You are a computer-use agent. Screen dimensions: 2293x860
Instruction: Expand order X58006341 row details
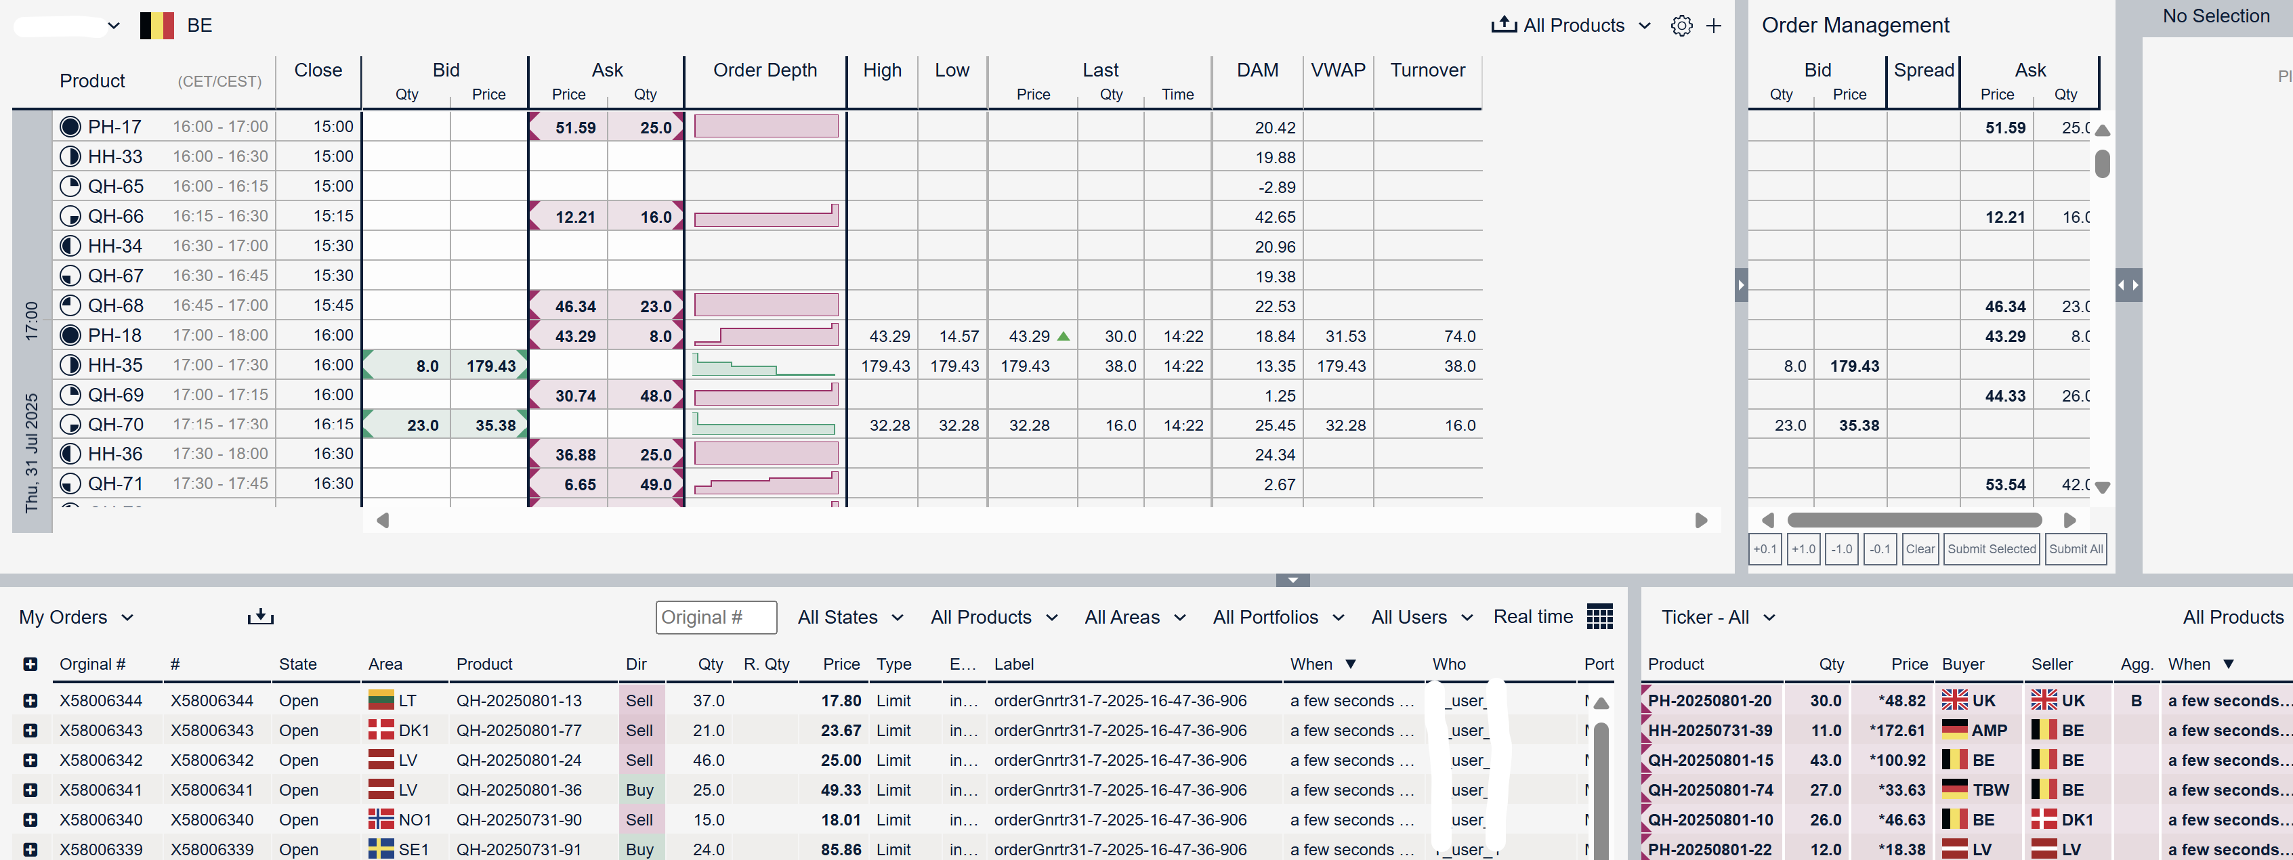point(30,790)
